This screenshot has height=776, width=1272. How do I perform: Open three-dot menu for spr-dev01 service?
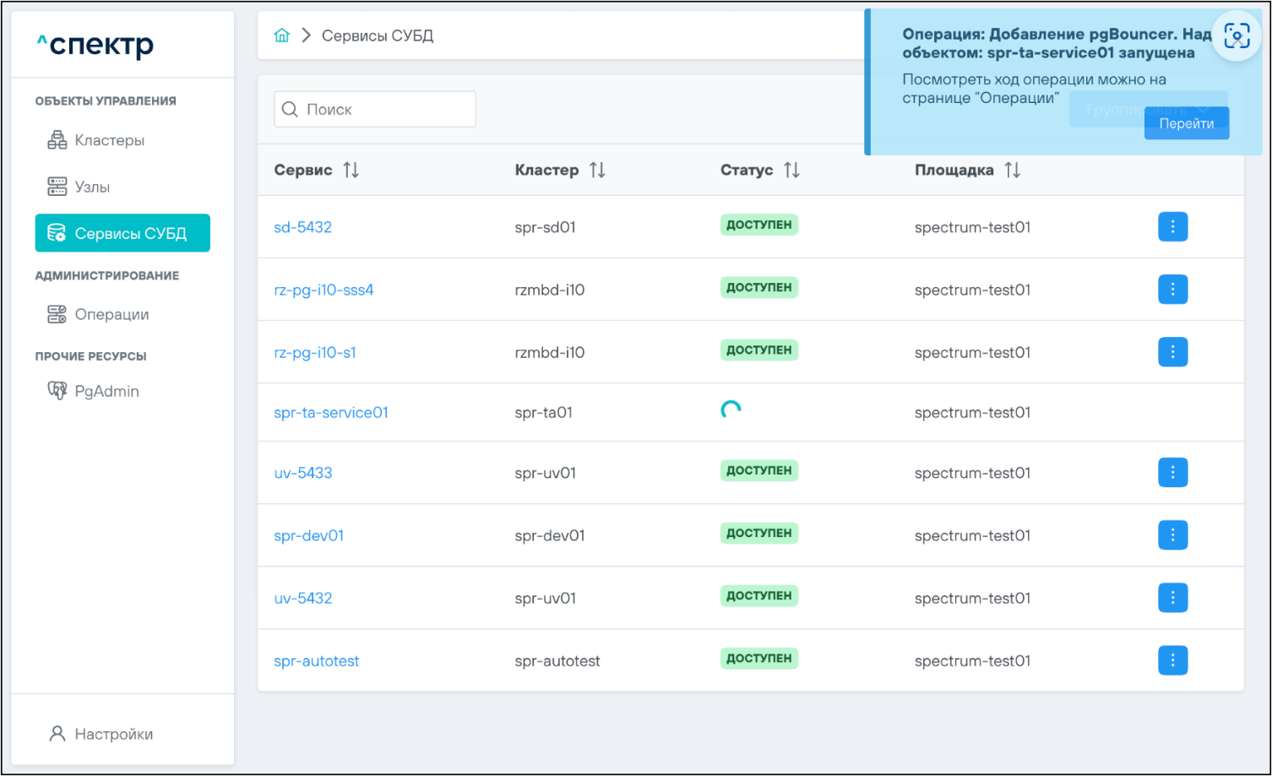(x=1172, y=535)
